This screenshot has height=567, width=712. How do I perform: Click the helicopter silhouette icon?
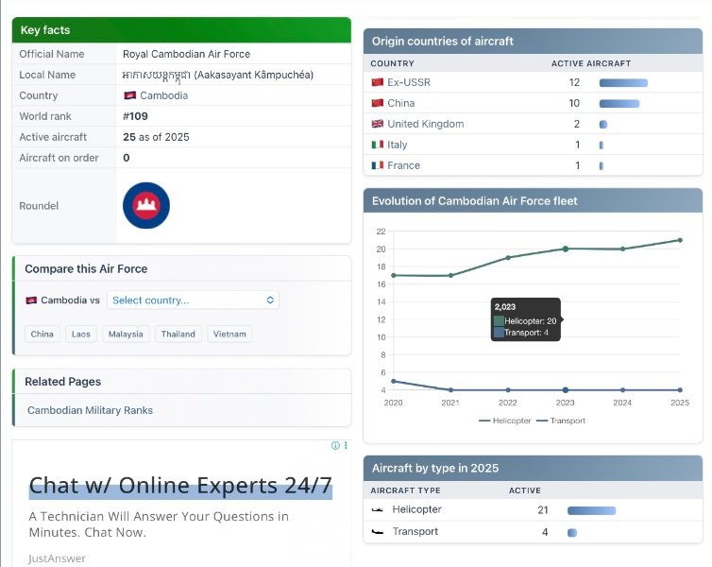click(378, 510)
